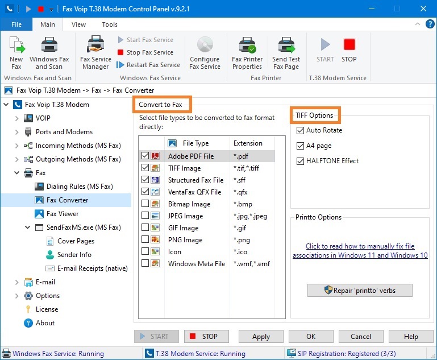
Task: Click the Extension column header
Action: [x=252, y=143]
